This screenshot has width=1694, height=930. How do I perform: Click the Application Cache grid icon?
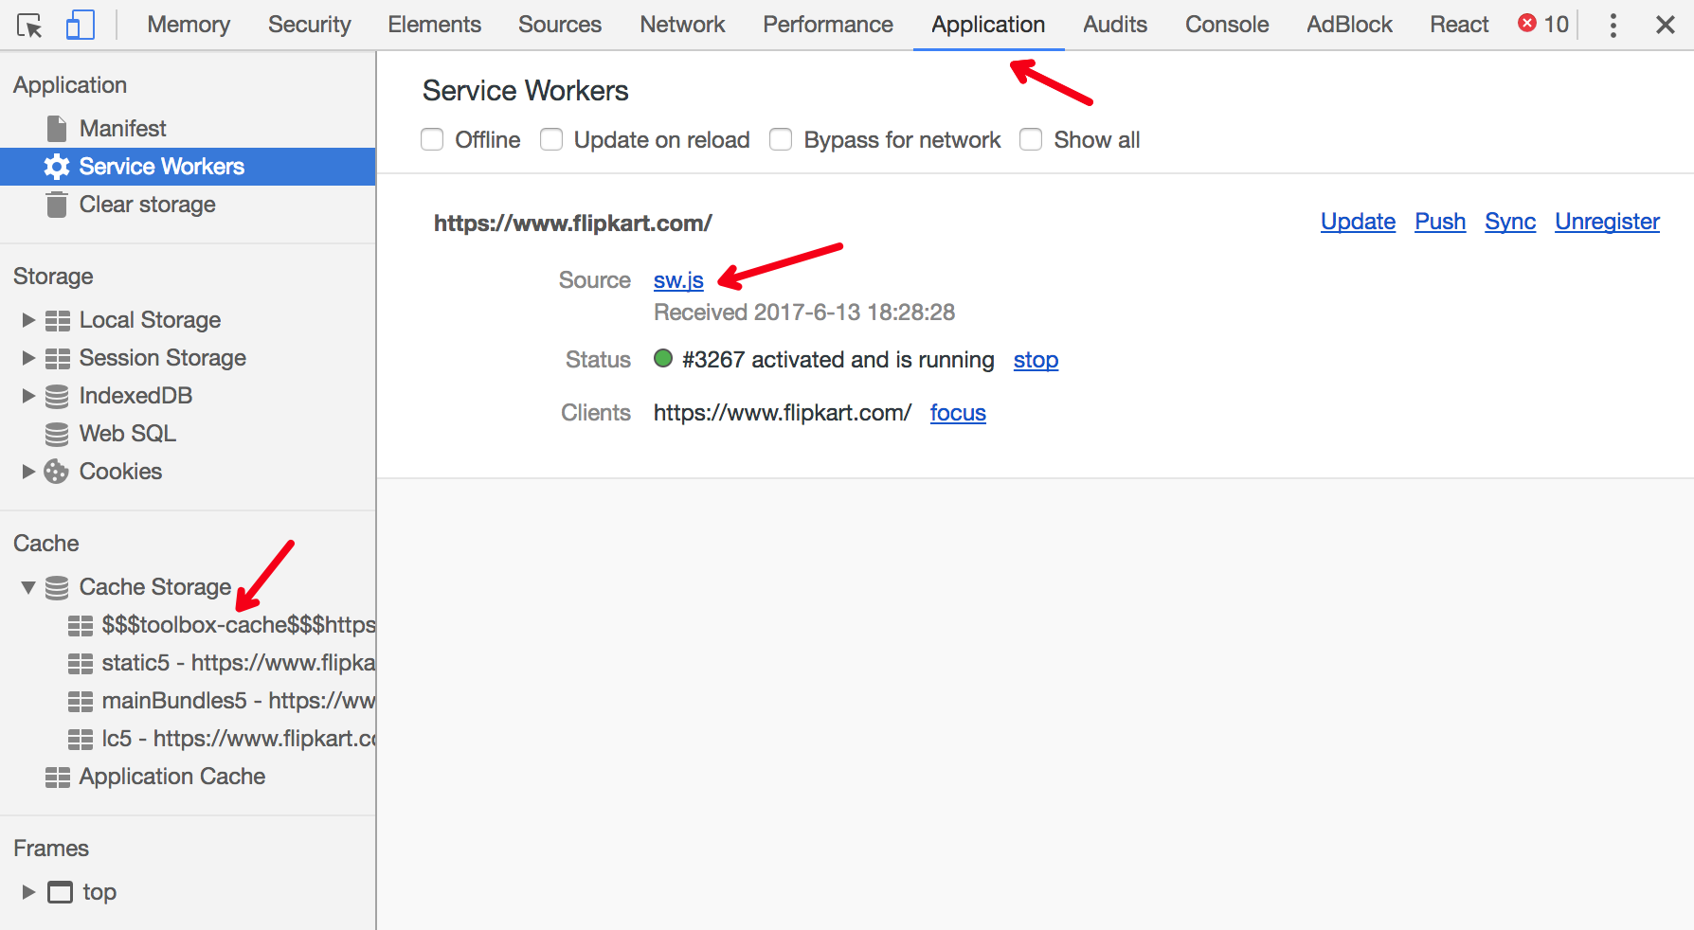58,777
